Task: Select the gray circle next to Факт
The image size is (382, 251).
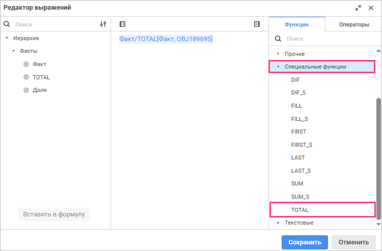Action: pos(26,64)
